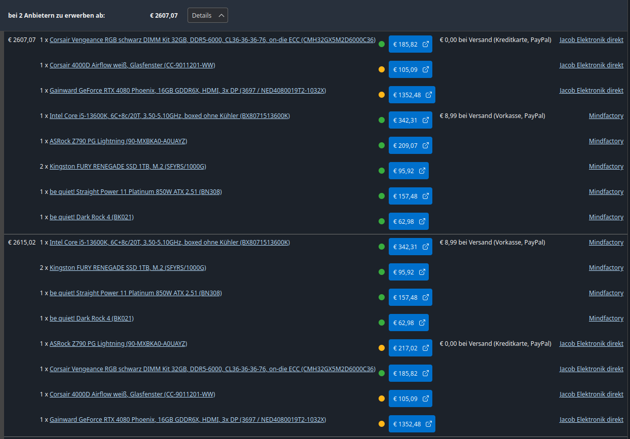Open € 185,82 Corsair Vengeance offer in € 2615,02 group
The width and height of the screenshot is (630, 439).
pyautogui.click(x=411, y=373)
